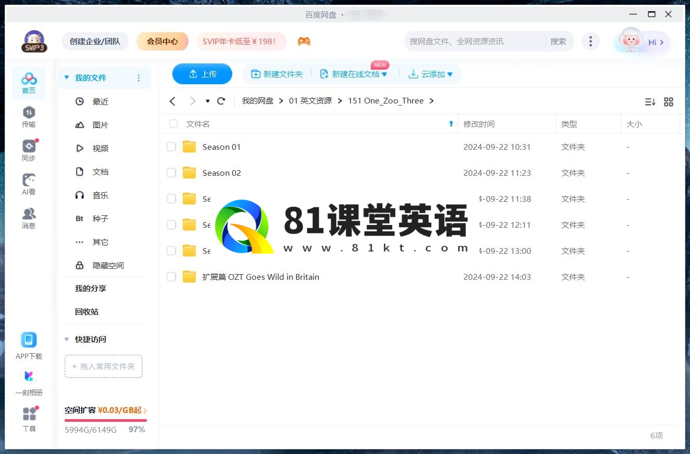This screenshot has height=454, width=690.
Task: Toggle the 文件名 ascending sort arrow
Action: [451, 124]
